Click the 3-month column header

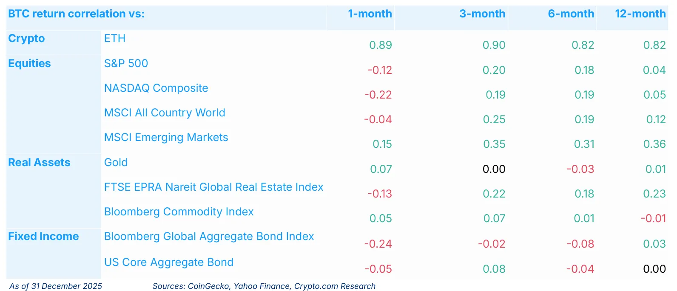(x=482, y=14)
